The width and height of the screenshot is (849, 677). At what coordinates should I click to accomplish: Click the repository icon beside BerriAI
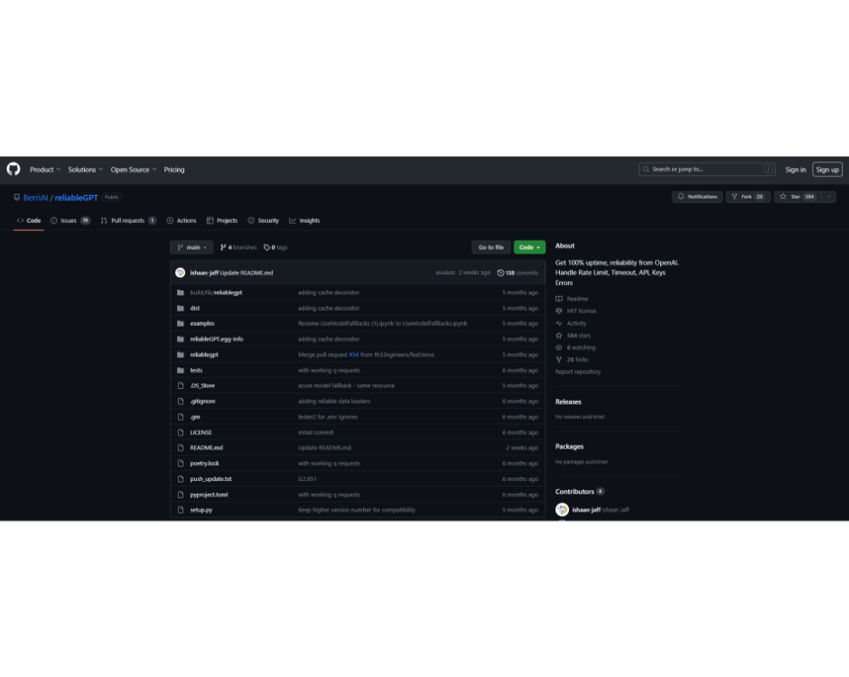[x=17, y=198]
